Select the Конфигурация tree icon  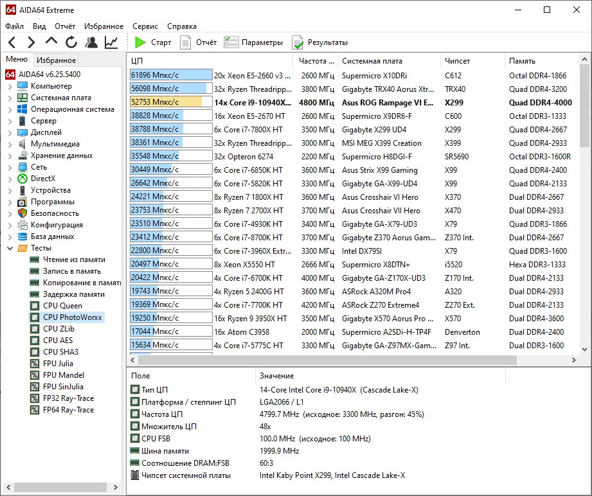pyautogui.click(x=22, y=225)
